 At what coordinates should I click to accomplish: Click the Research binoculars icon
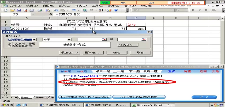coord(48,10)
